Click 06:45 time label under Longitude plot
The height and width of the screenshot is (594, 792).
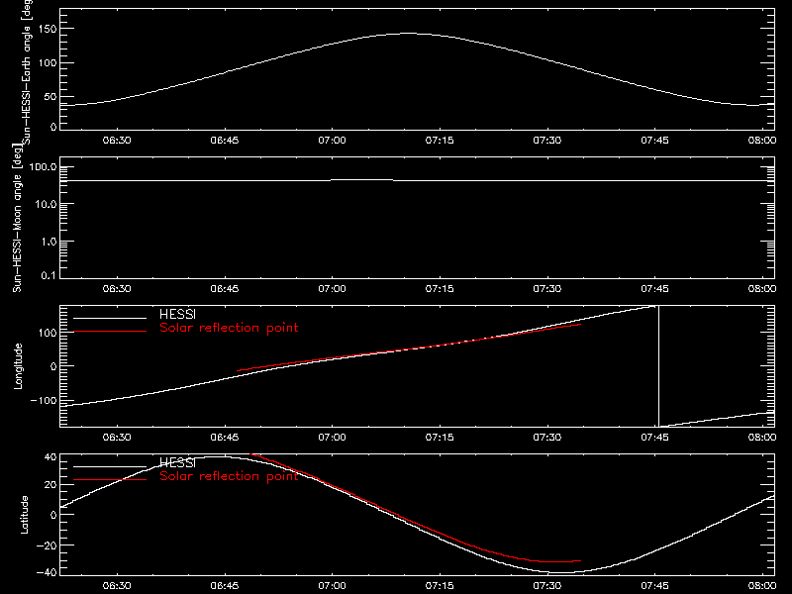[x=225, y=438]
